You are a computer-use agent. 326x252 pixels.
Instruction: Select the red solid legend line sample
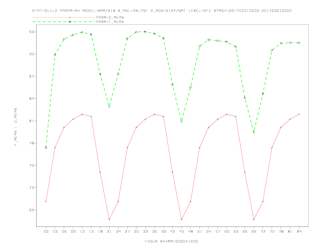[64, 17]
